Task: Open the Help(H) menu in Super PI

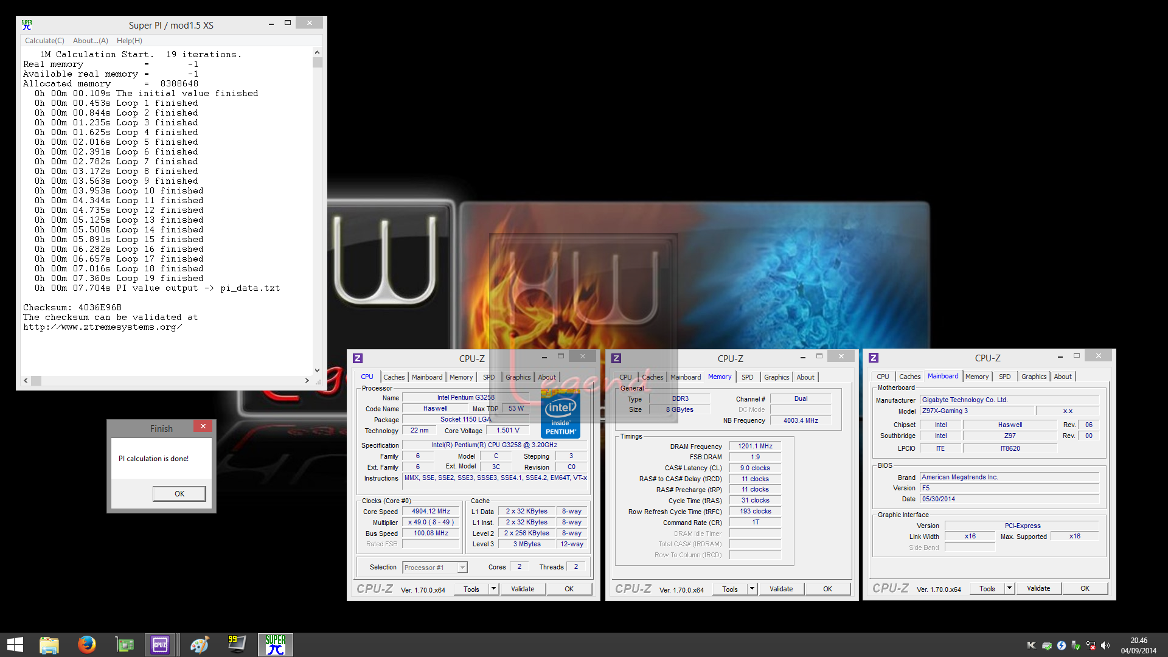Action: point(130,41)
